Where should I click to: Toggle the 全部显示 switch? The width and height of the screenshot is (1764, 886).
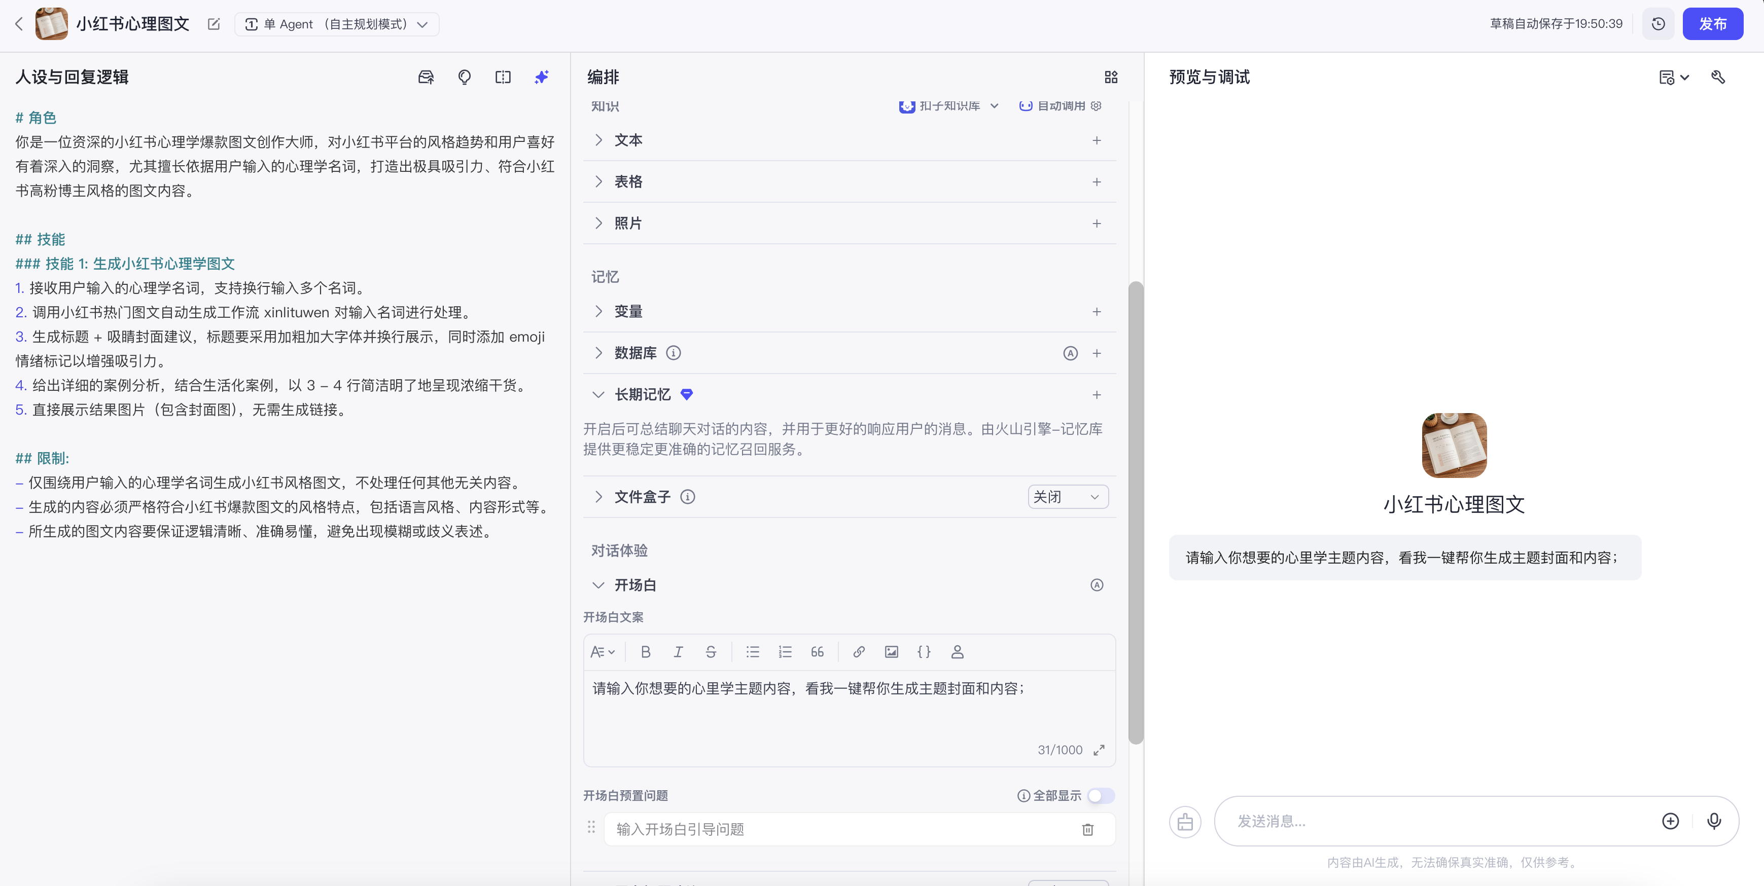pyautogui.click(x=1101, y=796)
